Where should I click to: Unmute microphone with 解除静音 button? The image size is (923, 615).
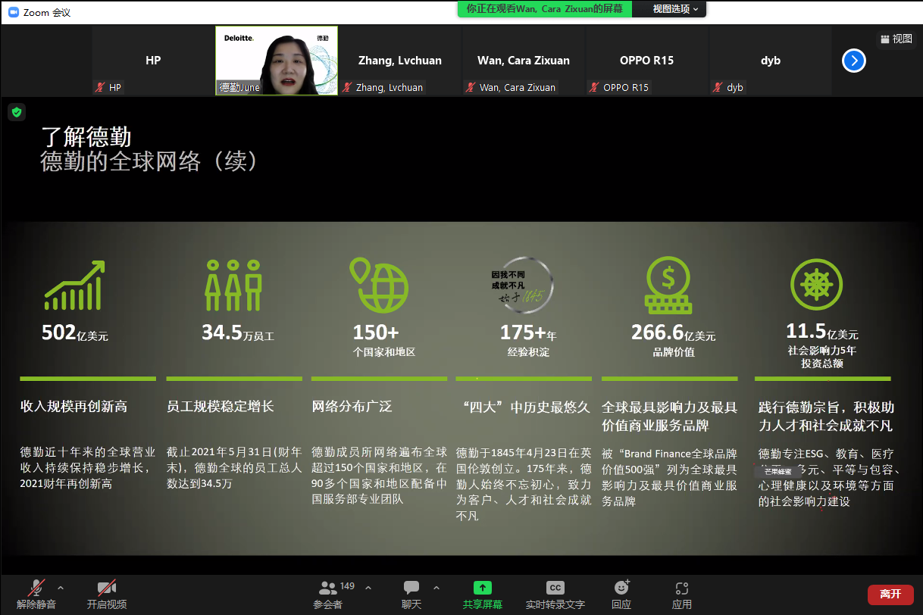[36, 588]
